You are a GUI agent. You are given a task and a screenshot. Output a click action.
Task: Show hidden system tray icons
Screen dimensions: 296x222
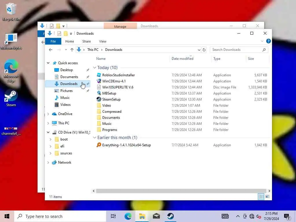238,216
